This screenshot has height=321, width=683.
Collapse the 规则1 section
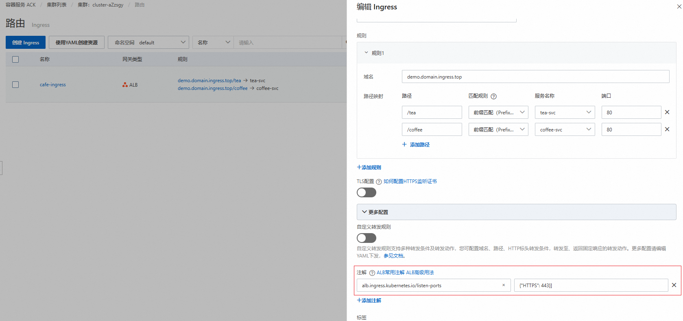point(366,53)
